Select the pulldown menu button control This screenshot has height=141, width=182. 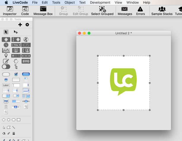pos(16,96)
